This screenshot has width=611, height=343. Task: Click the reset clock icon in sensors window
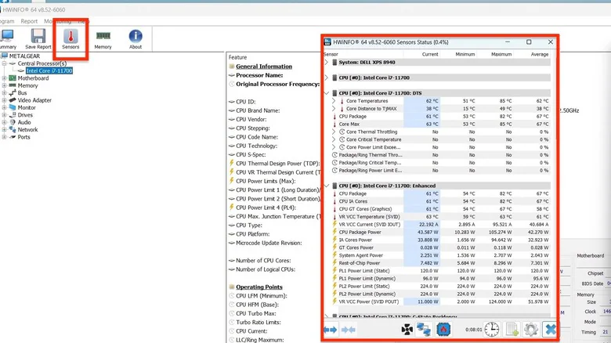pyautogui.click(x=492, y=330)
